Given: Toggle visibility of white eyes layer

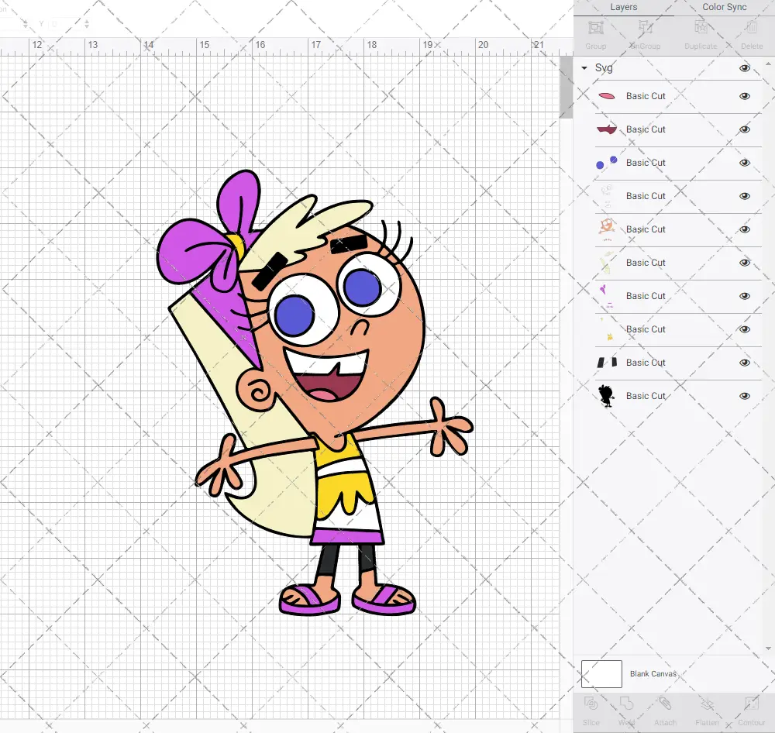Looking at the screenshot, I should (x=744, y=196).
